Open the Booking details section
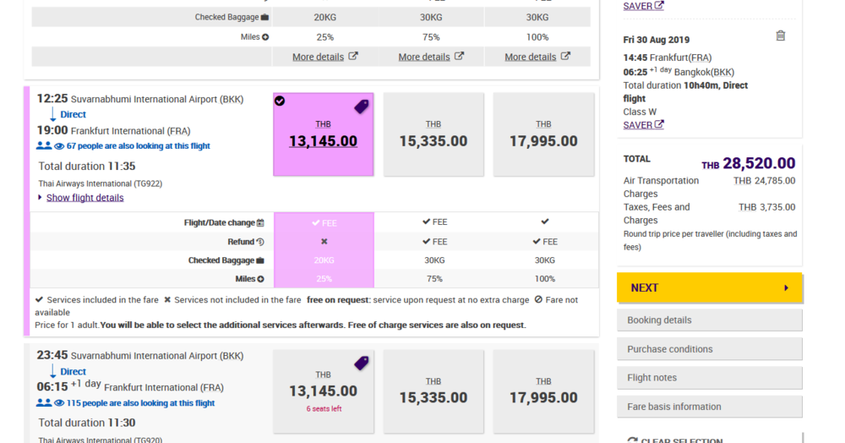This screenshot has width=845, height=443. 709,320
